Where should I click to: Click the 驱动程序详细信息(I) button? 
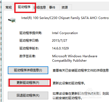coord(28,70)
